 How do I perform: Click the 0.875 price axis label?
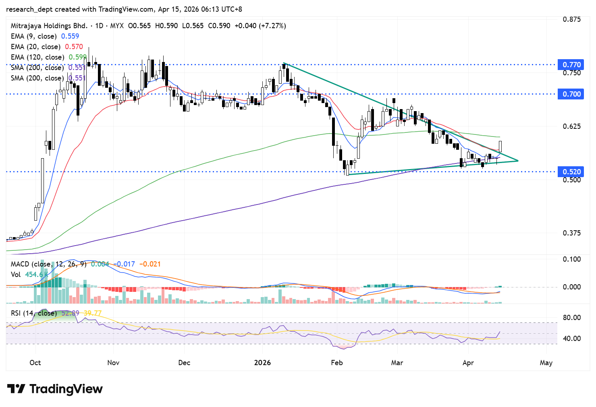tap(571, 19)
